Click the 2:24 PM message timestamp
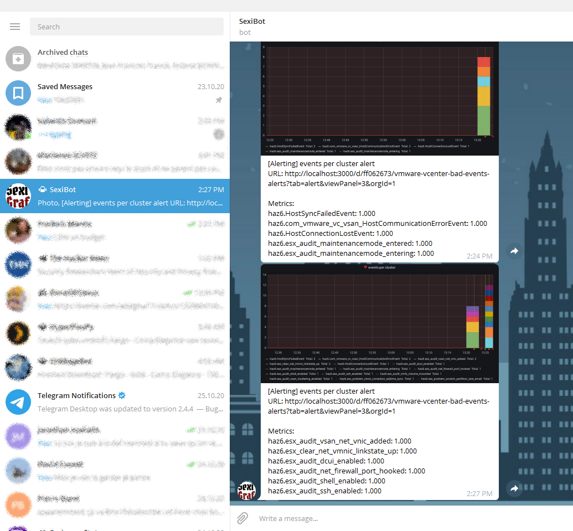573x531 pixels. 479,256
